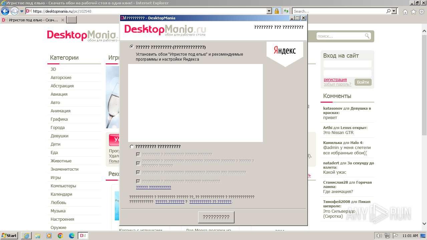Select the custom settings radio button
This screenshot has height=240, width=427.
[131, 147]
